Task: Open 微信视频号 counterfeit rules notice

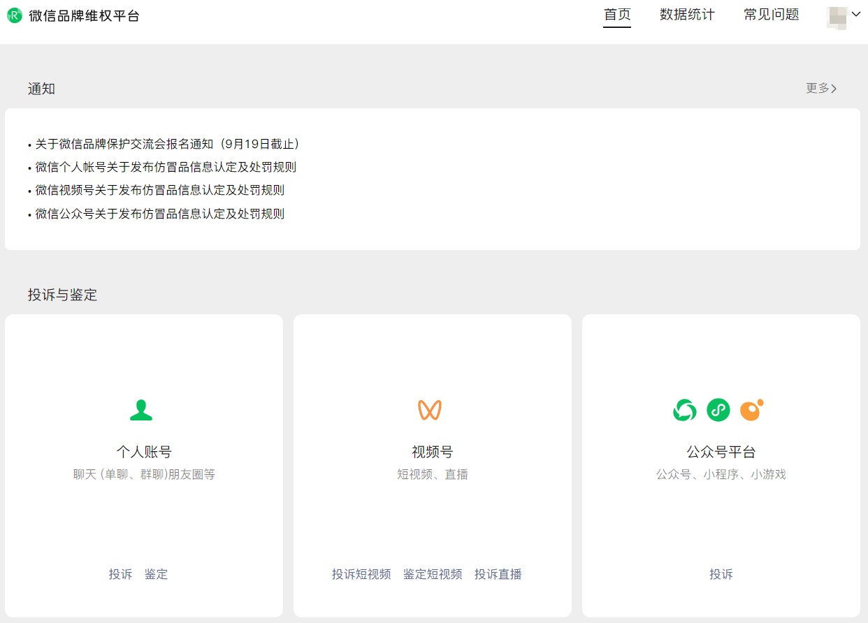Action: pos(160,190)
